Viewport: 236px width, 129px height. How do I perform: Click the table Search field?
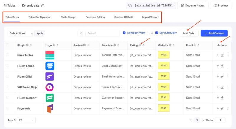99,33
